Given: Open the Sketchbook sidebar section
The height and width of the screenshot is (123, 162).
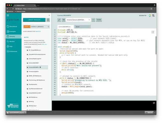Looking at the screenshot, I should (13, 26).
